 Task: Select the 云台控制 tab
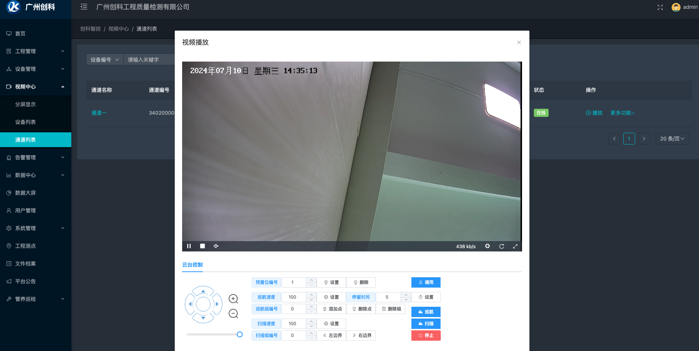(192, 265)
